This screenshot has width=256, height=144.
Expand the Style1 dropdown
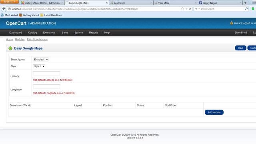tap(39, 66)
